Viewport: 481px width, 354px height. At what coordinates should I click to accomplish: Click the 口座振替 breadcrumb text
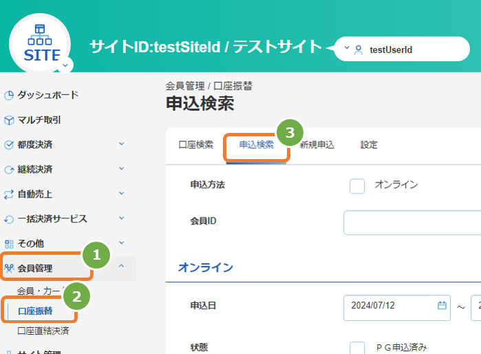(233, 86)
